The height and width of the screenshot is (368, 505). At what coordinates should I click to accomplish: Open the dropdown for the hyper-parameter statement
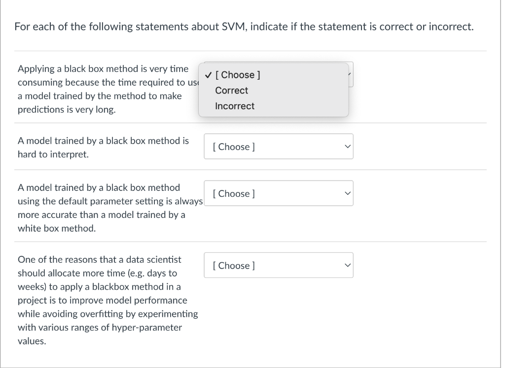[x=279, y=265]
